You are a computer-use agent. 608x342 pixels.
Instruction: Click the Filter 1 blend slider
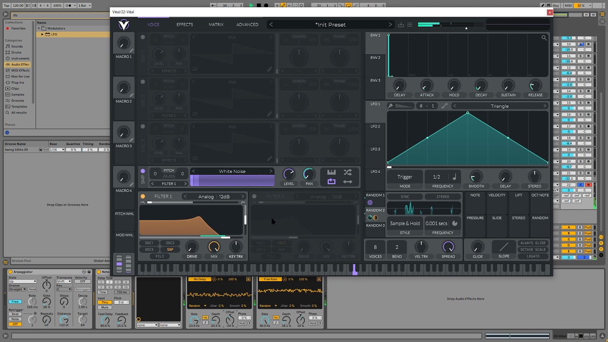coord(192,202)
